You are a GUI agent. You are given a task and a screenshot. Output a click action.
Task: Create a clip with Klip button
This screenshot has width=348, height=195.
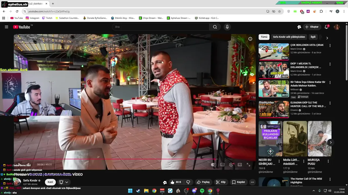coord(220,182)
